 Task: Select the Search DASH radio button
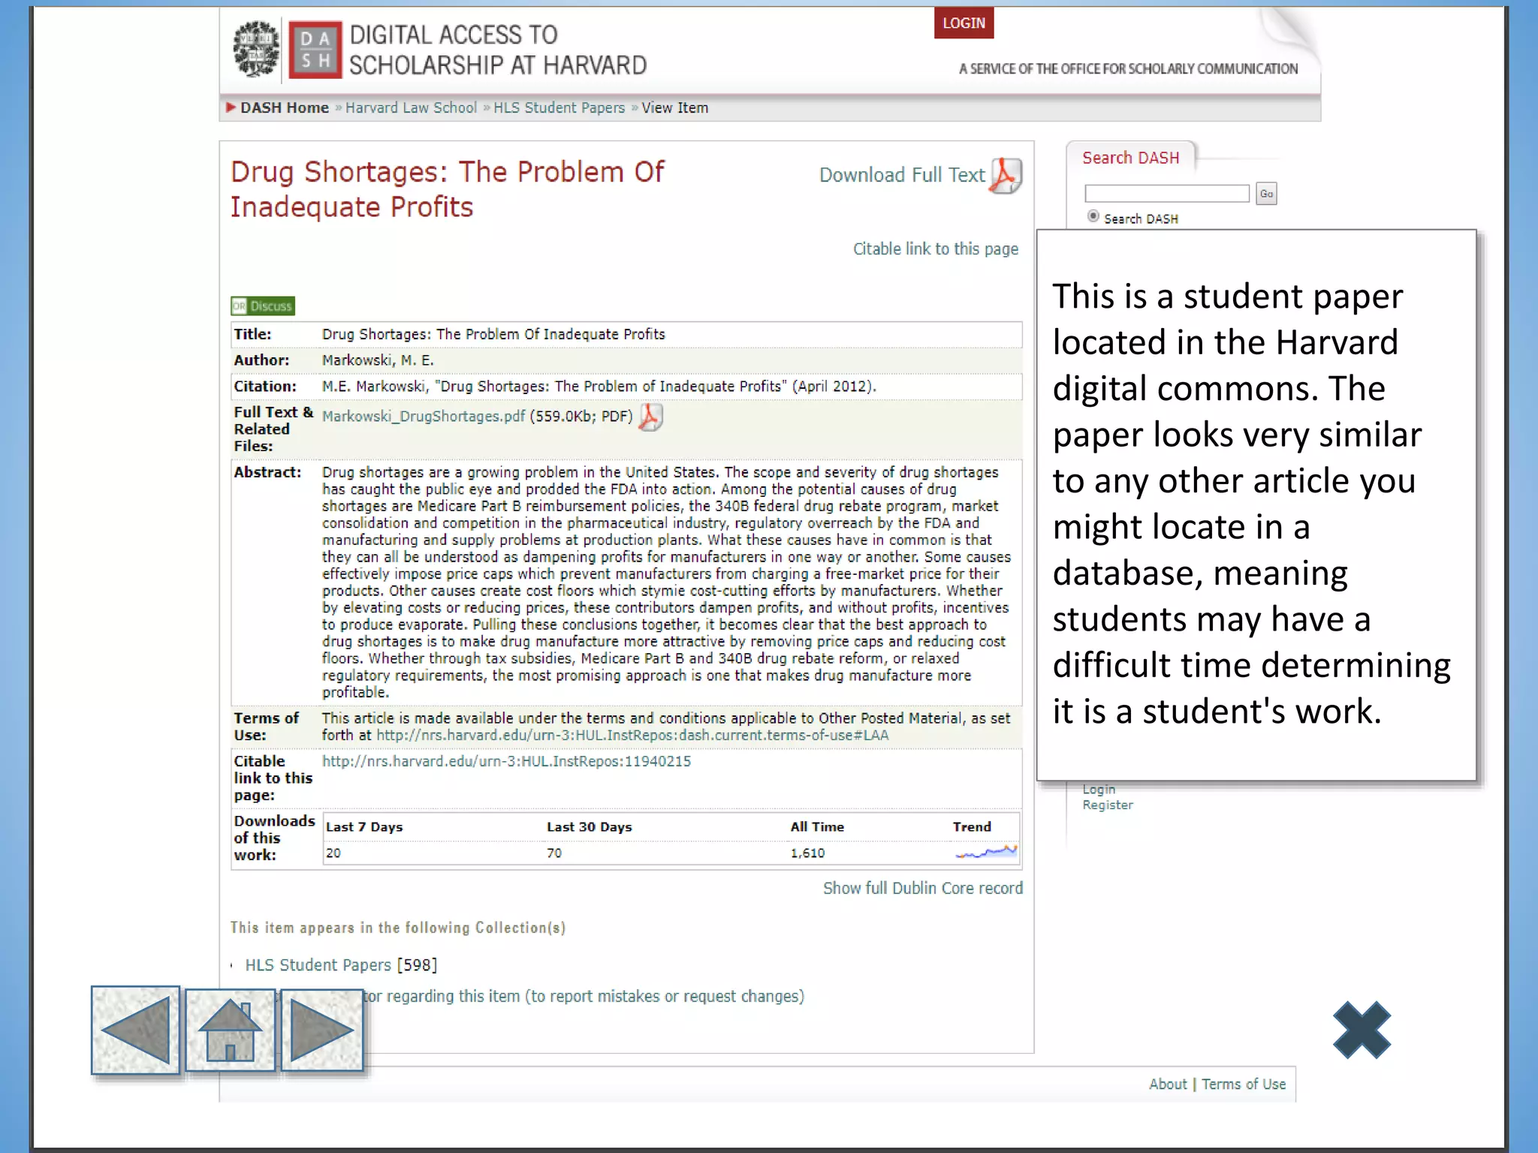(1093, 217)
